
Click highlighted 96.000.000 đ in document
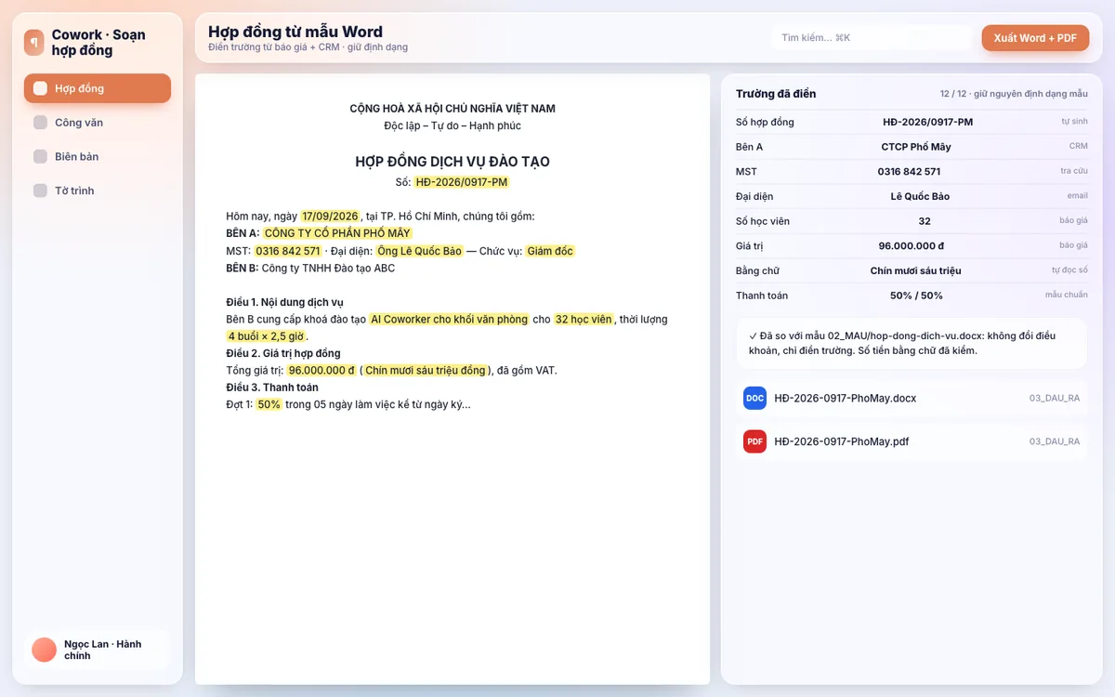point(321,370)
